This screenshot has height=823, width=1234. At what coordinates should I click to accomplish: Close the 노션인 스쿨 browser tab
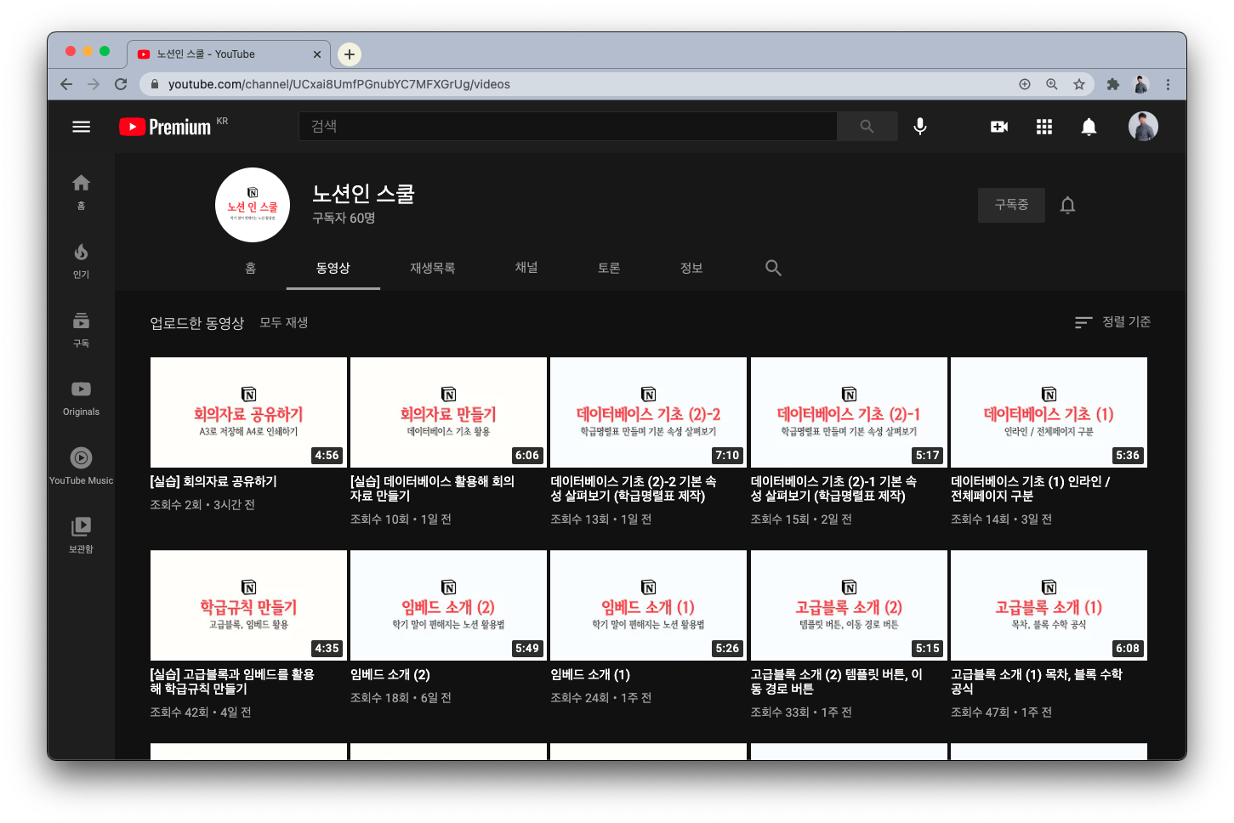[x=317, y=54]
